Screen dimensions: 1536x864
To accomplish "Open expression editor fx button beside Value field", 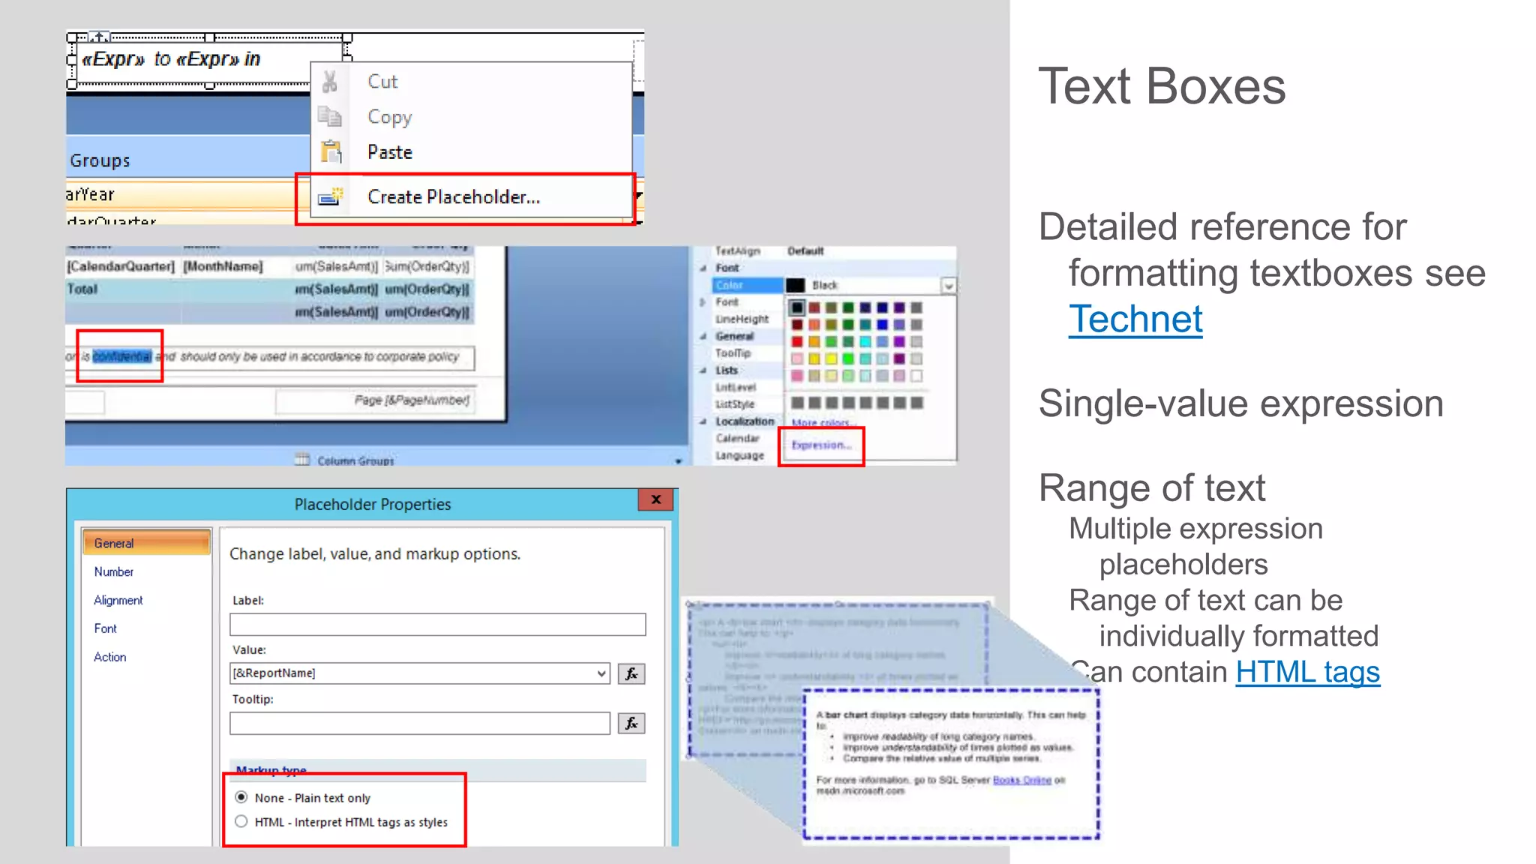I will pos(631,673).
